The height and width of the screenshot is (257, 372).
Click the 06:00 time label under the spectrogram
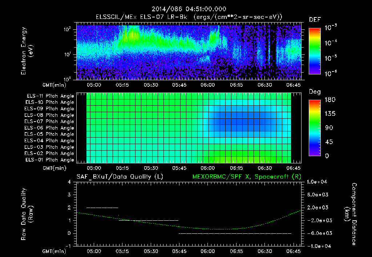(x=207, y=85)
